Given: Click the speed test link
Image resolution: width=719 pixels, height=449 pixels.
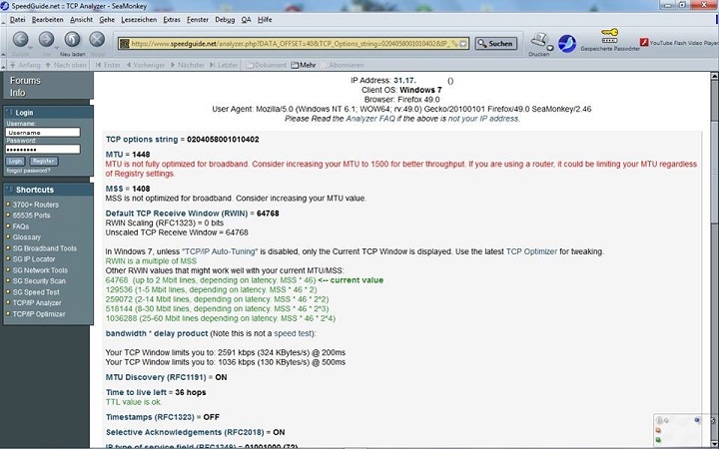Looking at the screenshot, I should [293, 333].
